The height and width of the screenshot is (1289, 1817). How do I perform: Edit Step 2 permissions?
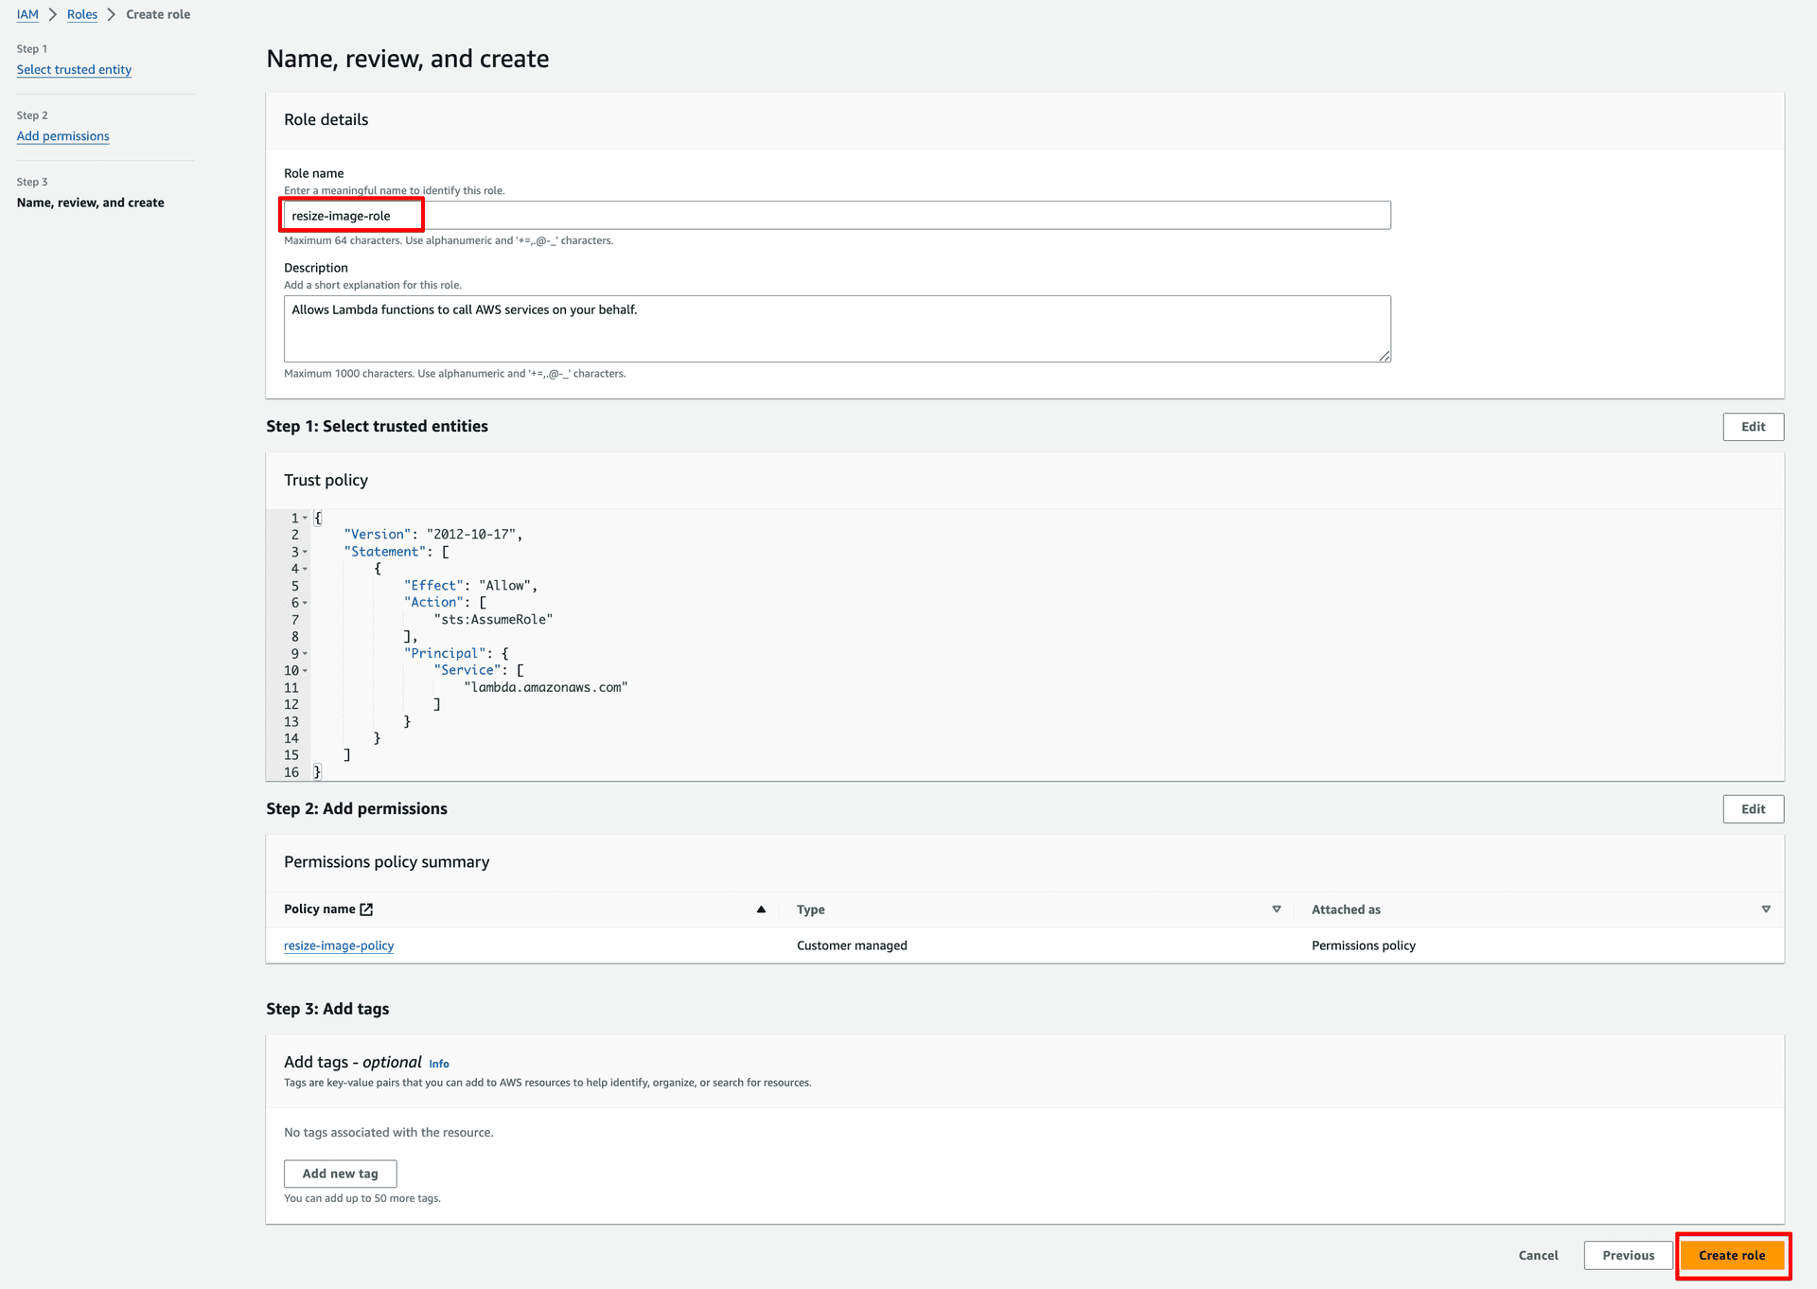1753,809
